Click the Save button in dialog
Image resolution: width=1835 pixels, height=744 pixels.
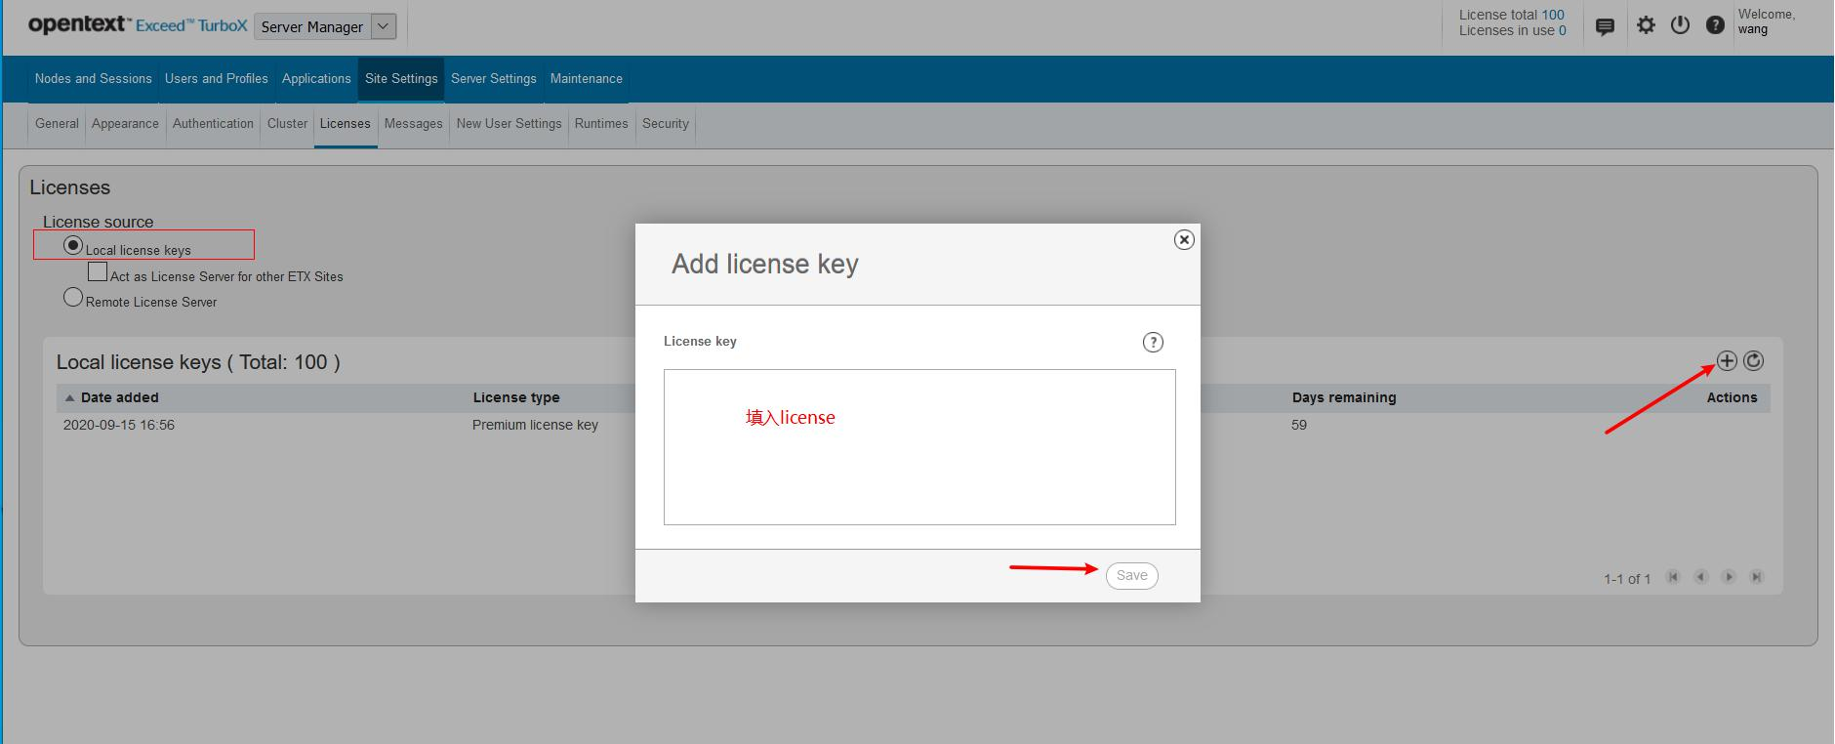[x=1132, y=576]
